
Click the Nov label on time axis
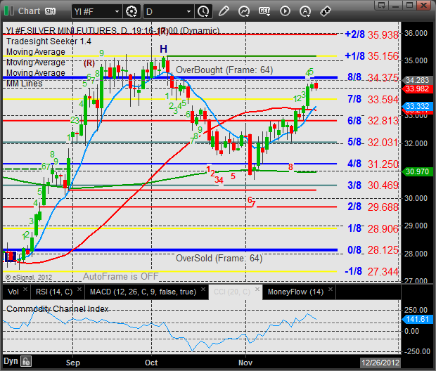(x=245, y=363)
